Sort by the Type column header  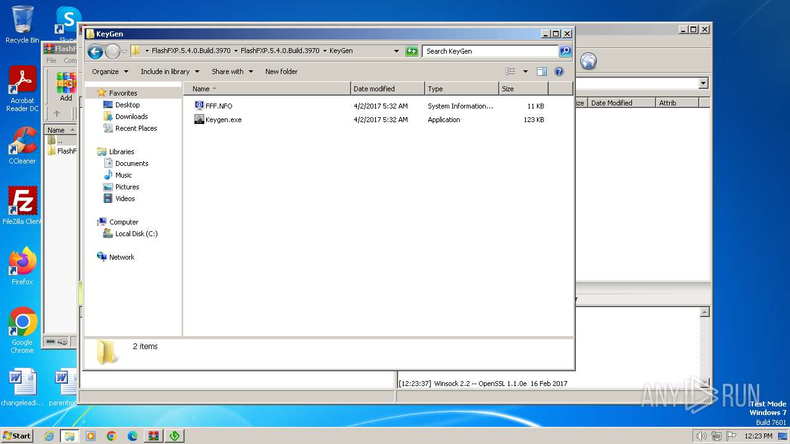[462, 89]
